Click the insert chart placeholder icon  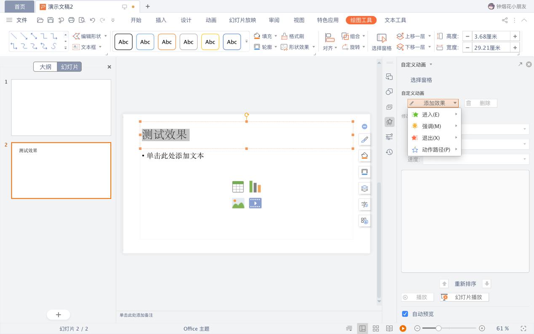255,187
